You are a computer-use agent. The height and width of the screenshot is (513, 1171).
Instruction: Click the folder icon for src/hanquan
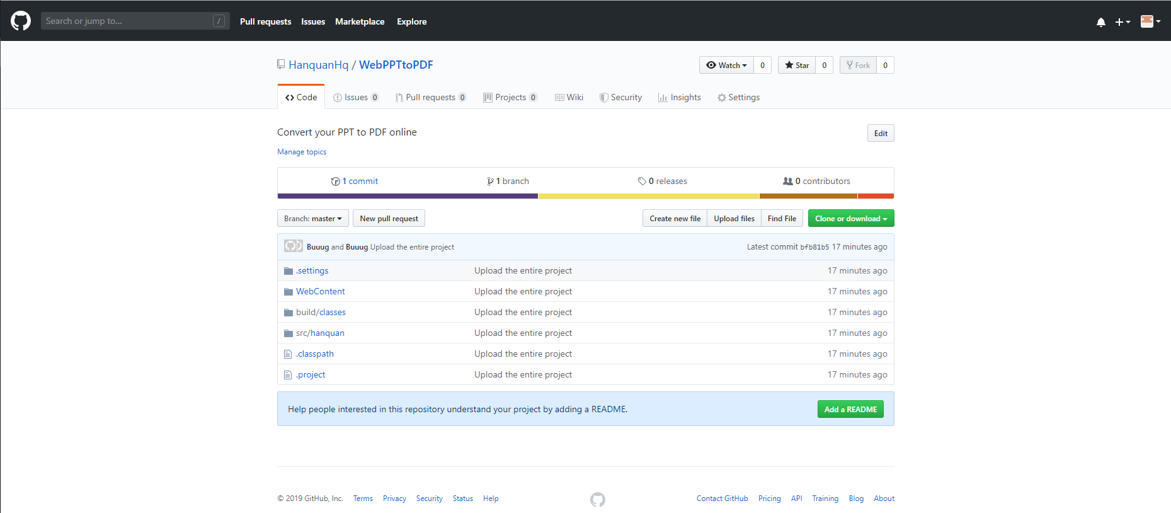288,333
